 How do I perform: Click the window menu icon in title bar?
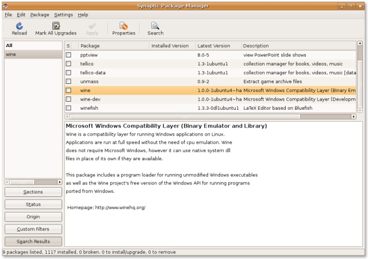coord(6,5)
